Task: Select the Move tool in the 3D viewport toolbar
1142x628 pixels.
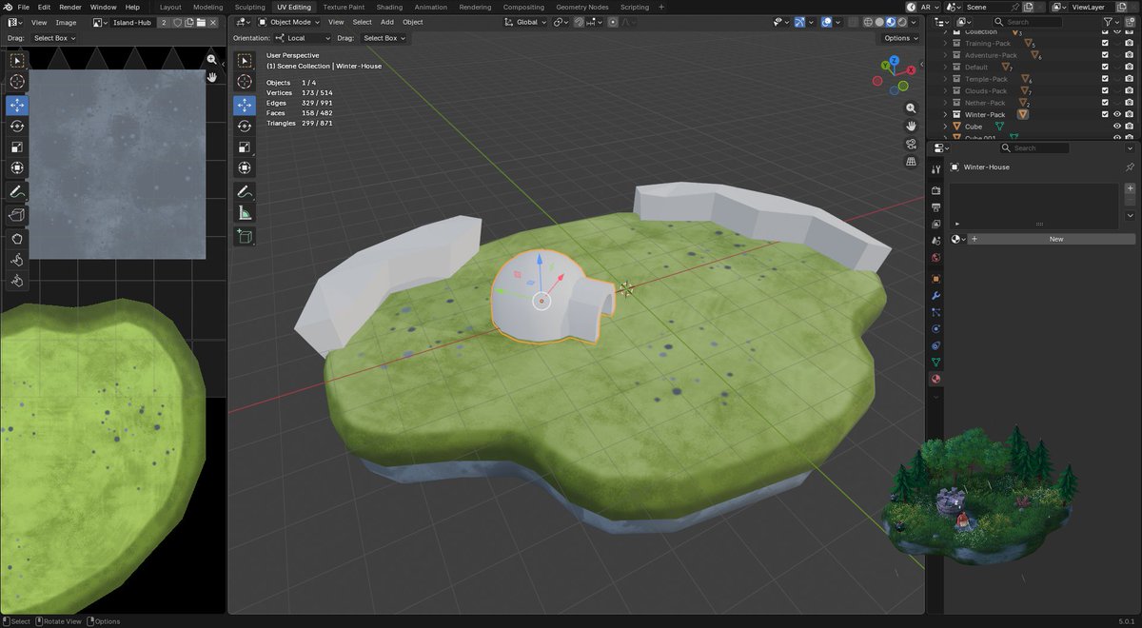Action: (x=245, y=105)
